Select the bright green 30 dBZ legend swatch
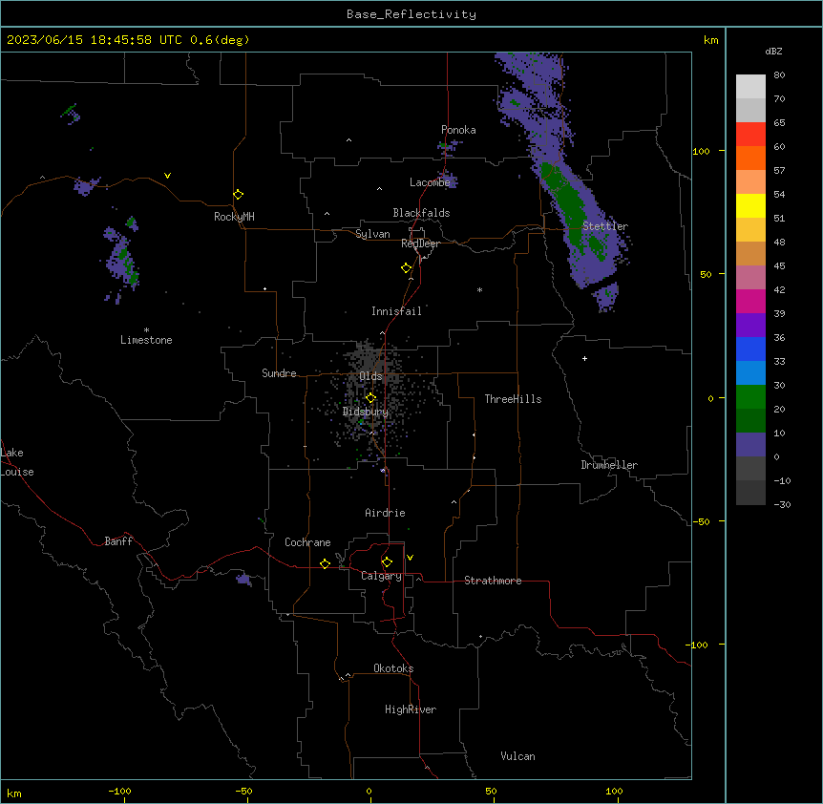 [750, 397]
